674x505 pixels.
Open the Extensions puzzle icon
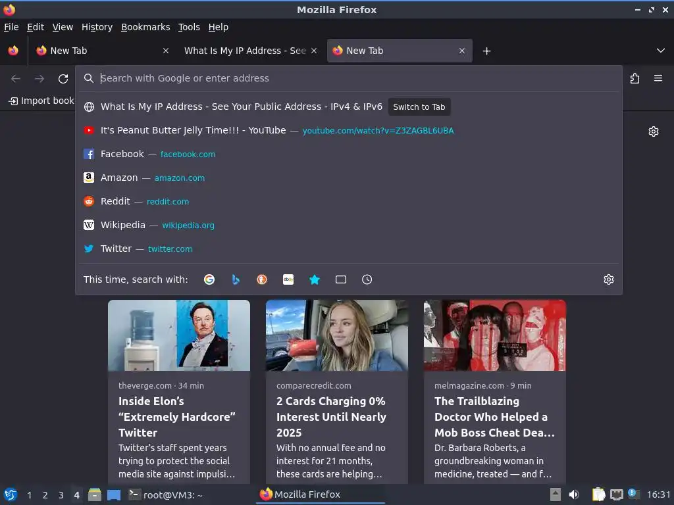tap(635, 78)
